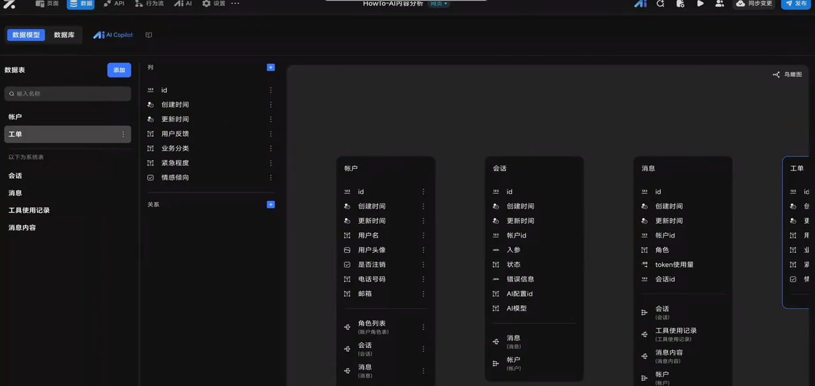Expand the 网页 dropdown beside the project title

[439, 4]
